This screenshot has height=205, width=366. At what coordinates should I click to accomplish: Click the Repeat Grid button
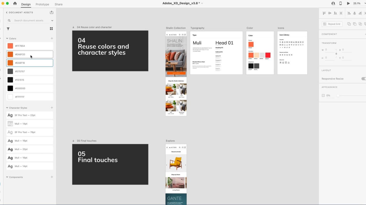point(332,24)
